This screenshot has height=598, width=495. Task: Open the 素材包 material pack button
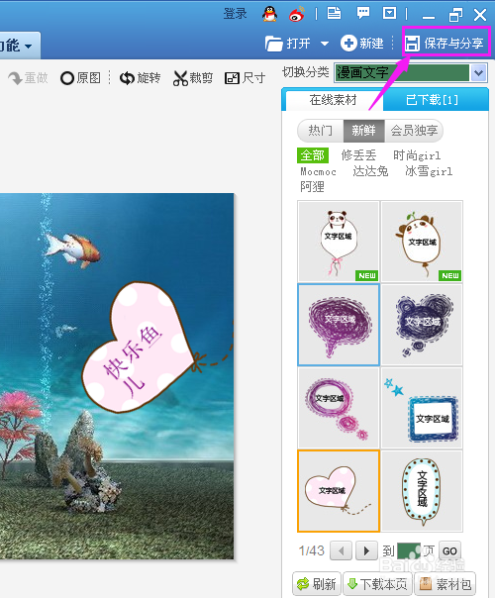pos(445,583)
